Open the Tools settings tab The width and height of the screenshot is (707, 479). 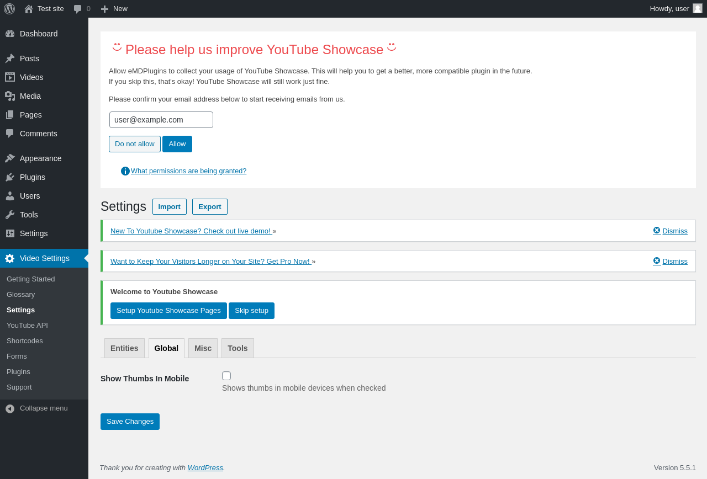pos(238,348)
